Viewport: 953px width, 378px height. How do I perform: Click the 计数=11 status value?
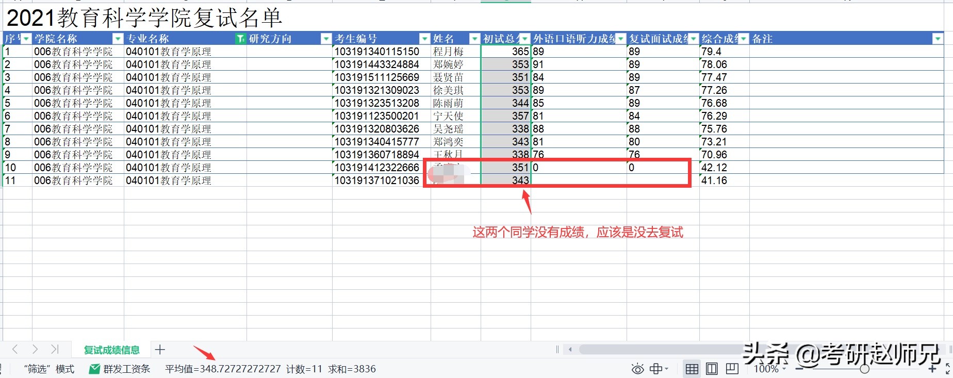(304, 369)
